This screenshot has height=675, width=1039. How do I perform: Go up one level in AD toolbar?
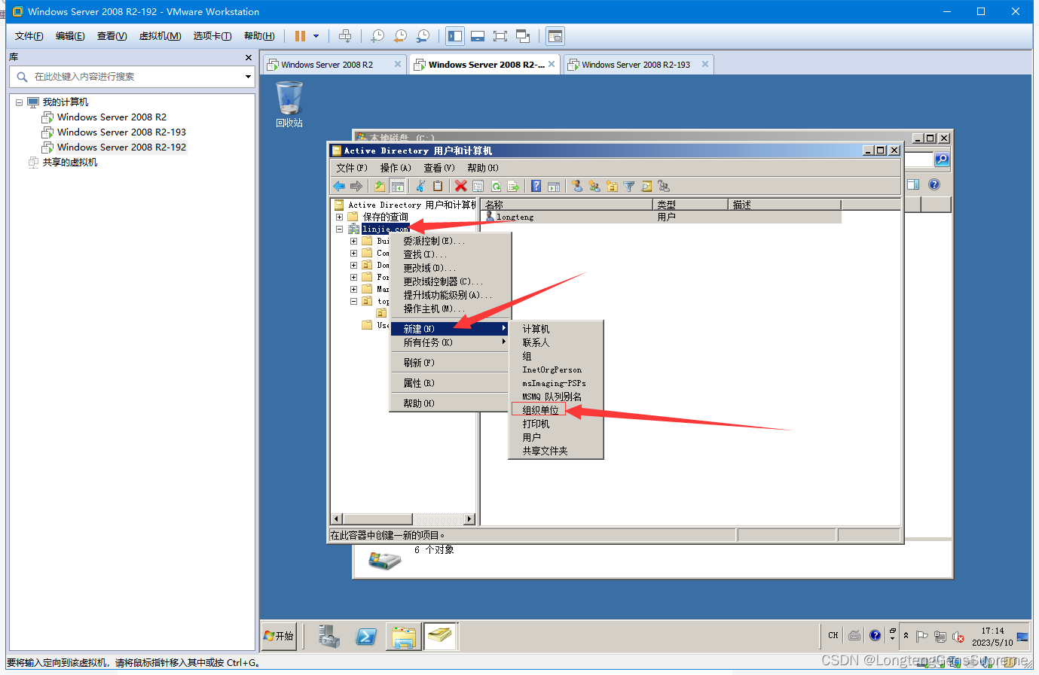(x=380, y=186)
